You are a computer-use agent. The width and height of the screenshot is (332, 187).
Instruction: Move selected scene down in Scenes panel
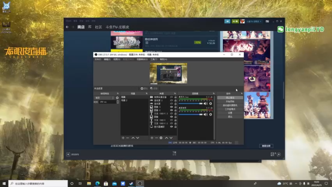pos(138,138)
